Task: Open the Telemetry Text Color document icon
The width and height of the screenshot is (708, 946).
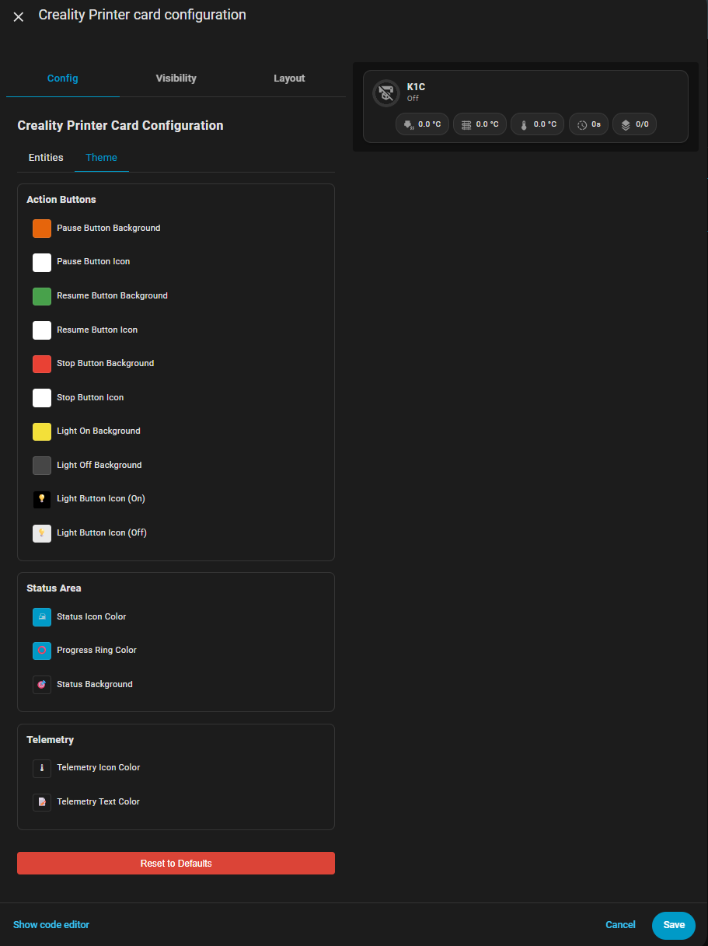Action: pos(42,802)
